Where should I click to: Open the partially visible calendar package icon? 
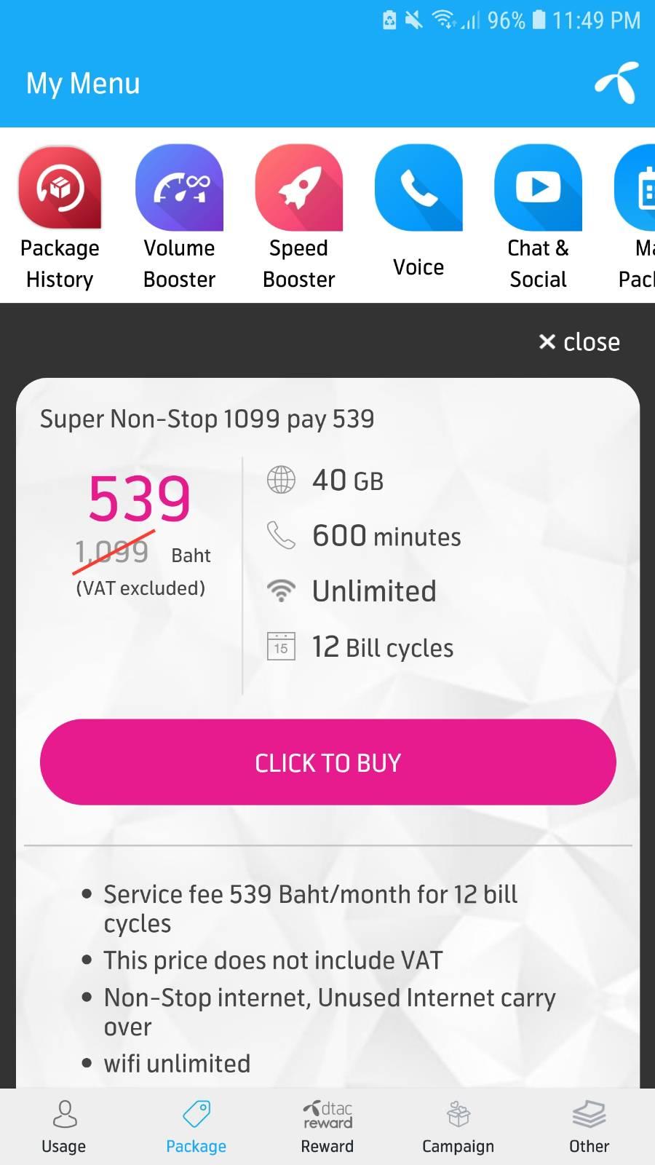coord(638,188)
